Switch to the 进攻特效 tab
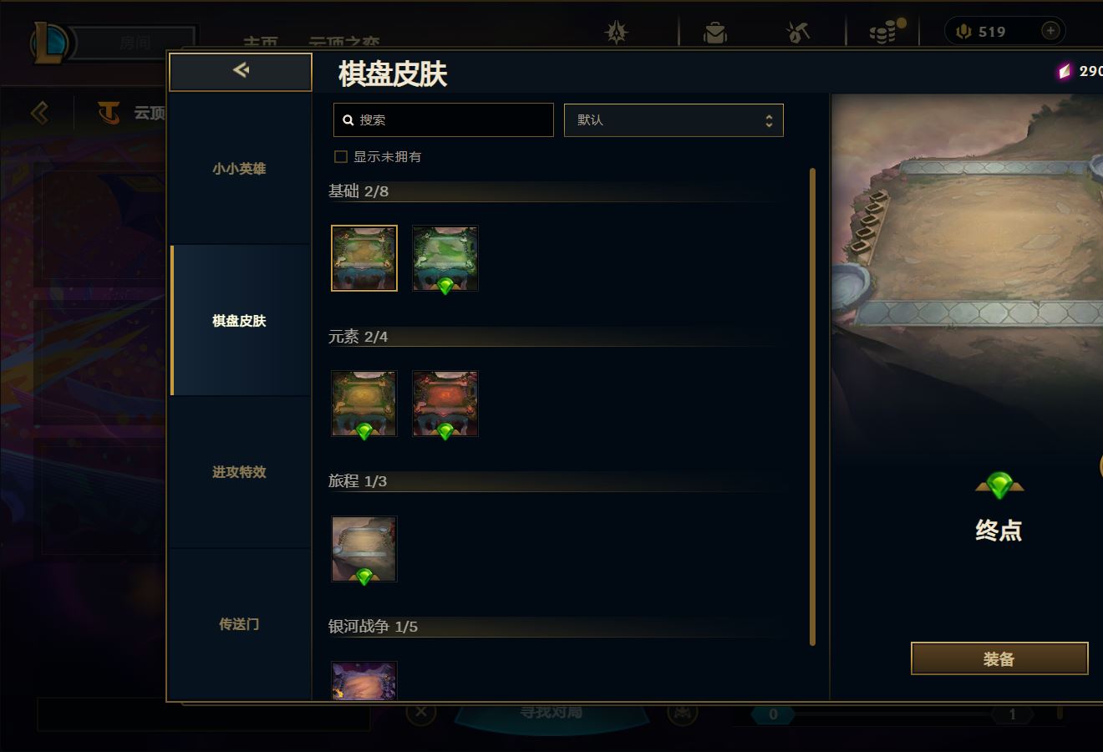This screenshot has height=752, width=1103. (240, 472)
